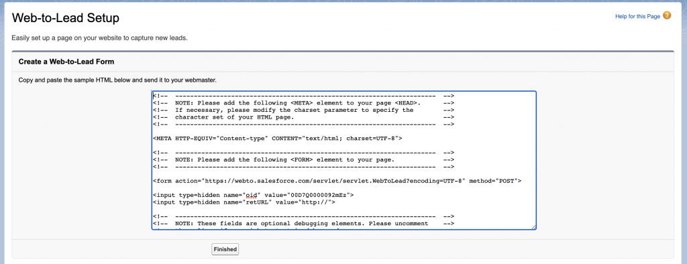Screen dimensions: 687x264
Task: Click the Finished button
Action: click(225, 249)
